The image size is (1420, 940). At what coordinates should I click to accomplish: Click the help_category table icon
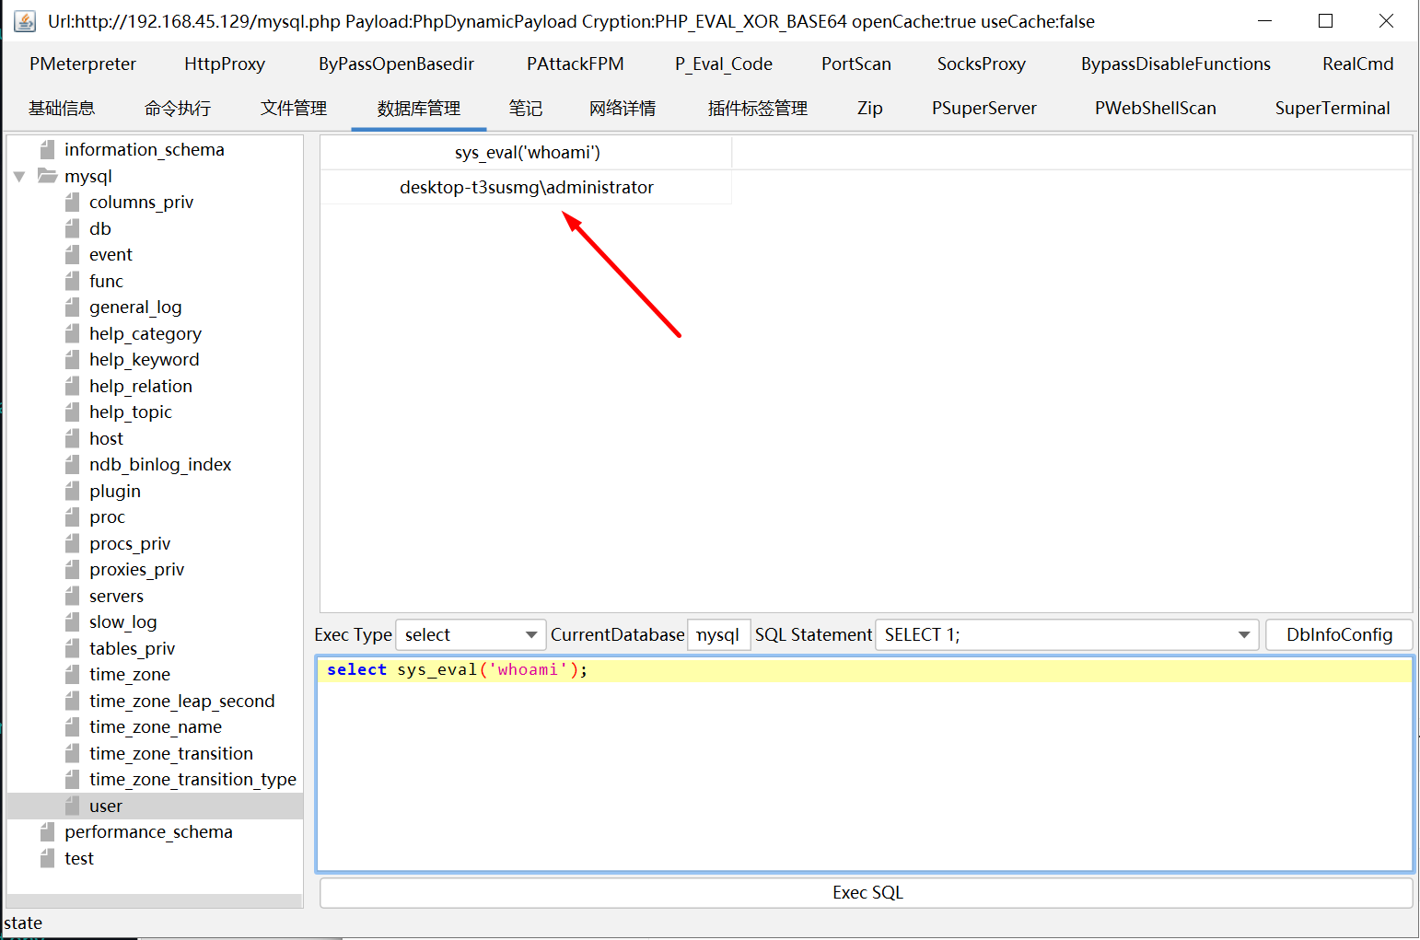[x=73, y=333]
